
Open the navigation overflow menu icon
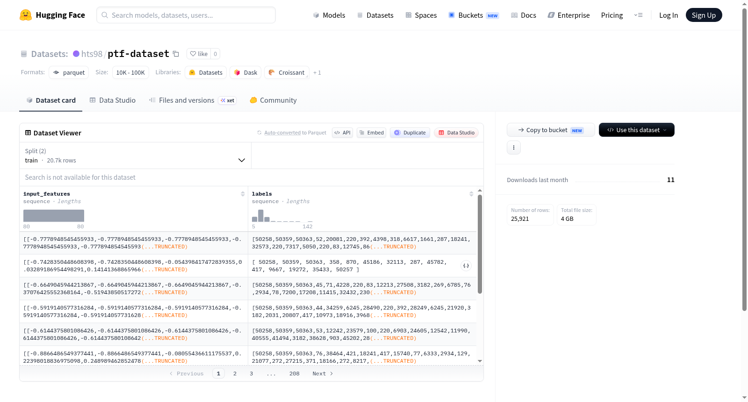tap(638, 15)
